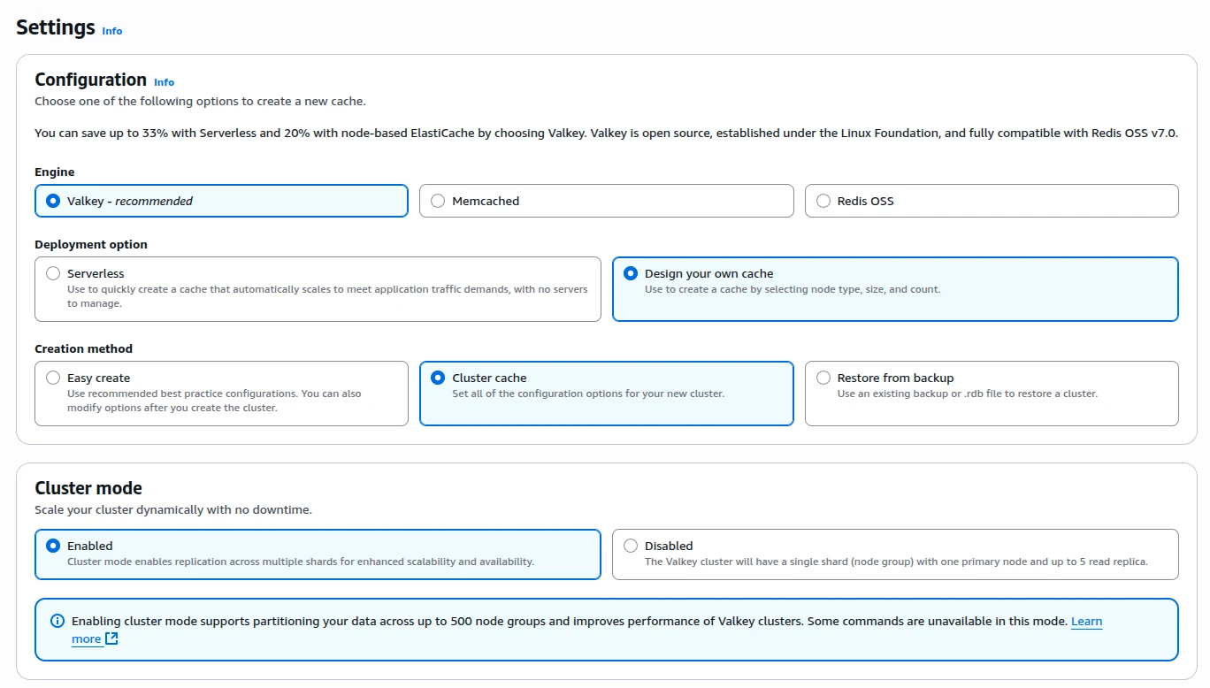Pick the Redis OSS engine radio button

pyautogui.click(x=823, y=201)
